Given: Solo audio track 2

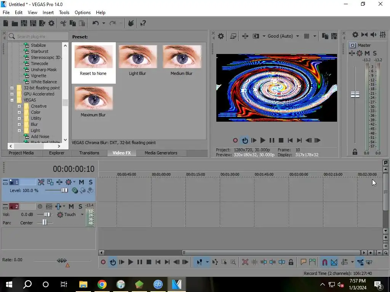Looking at the screenshot, I should pos(80,206).
